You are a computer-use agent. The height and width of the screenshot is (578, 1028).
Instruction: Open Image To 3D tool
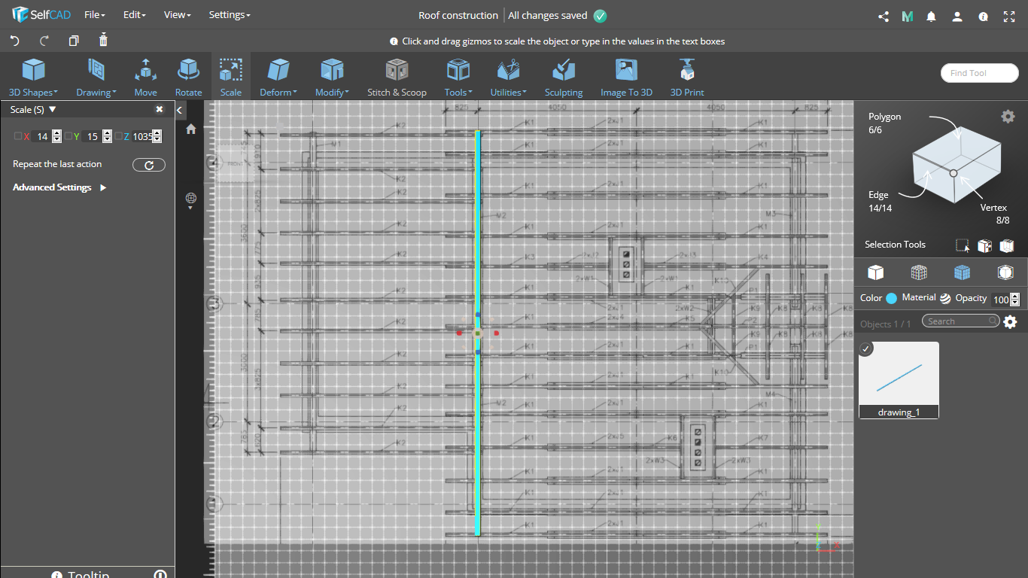tap(626, 78)
